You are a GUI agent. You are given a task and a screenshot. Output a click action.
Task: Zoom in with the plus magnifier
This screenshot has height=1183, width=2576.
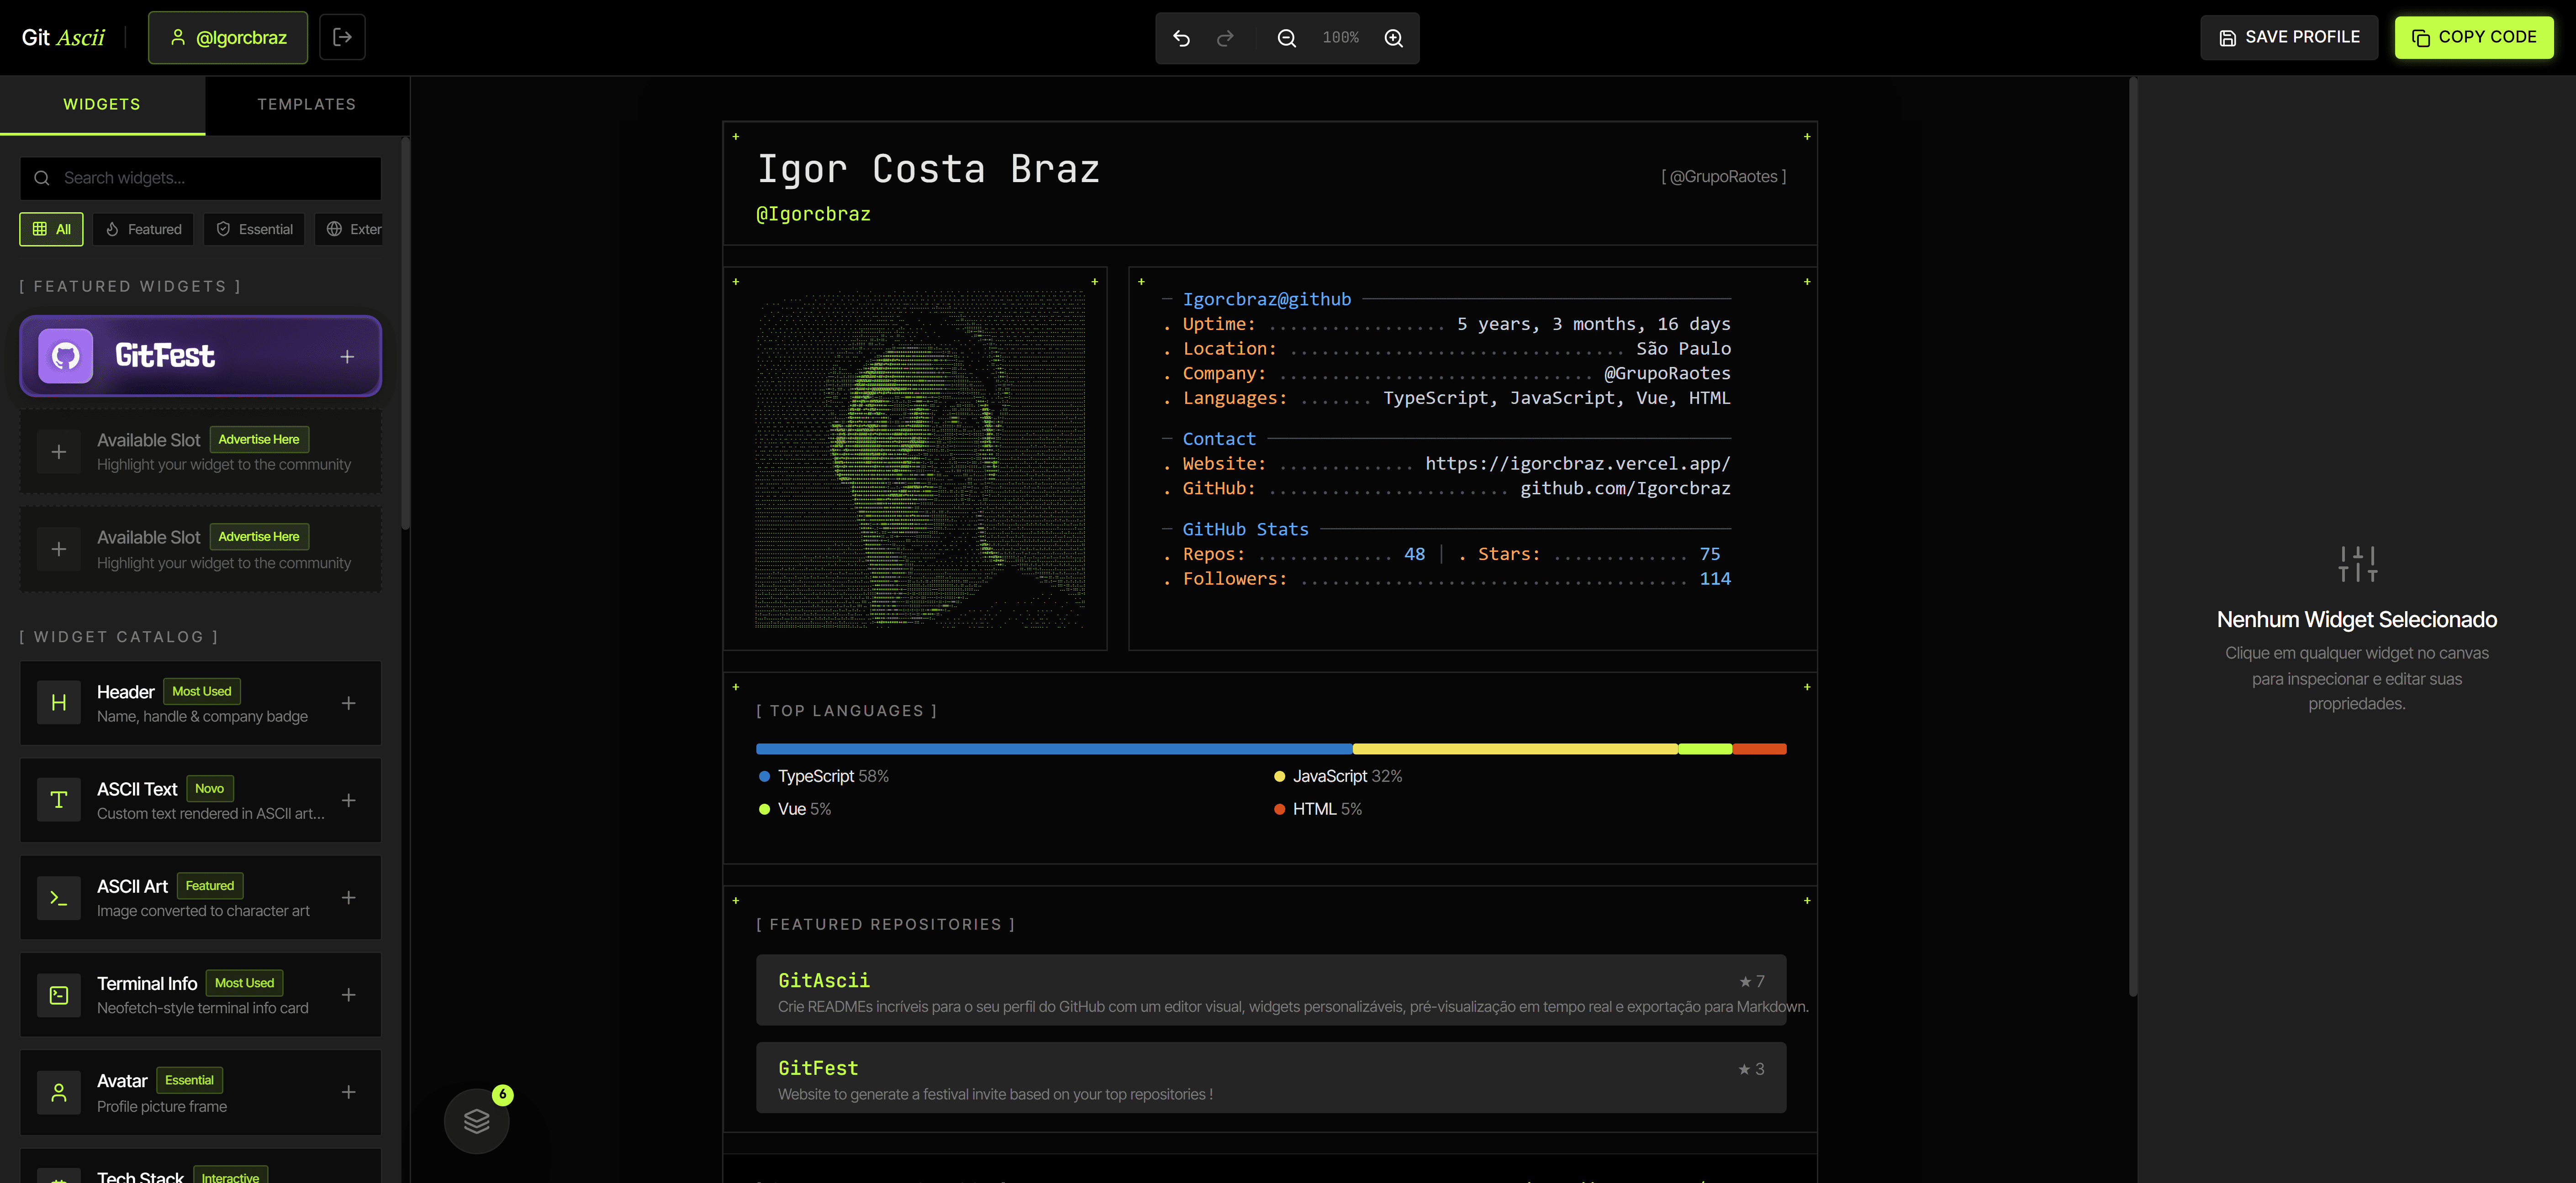(1393, 38)
